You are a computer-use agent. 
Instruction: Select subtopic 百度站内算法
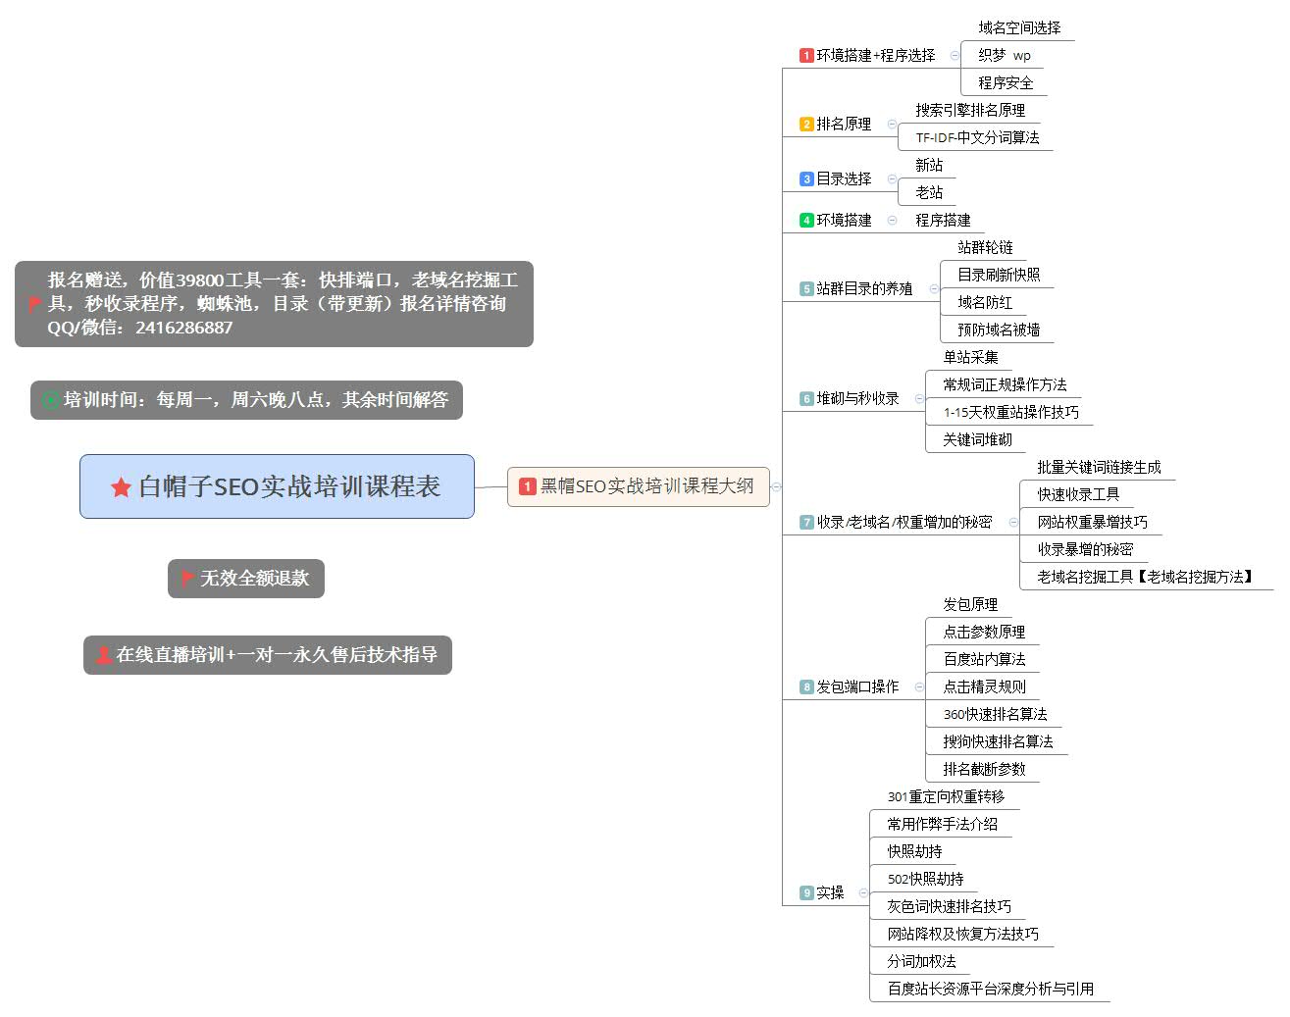tap(984, 660)
